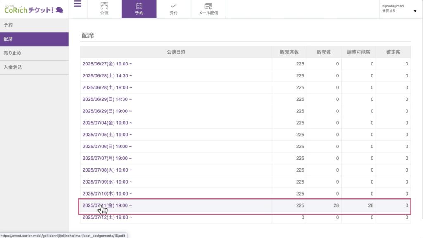Toggle the hamburger menu icon
This screenshot has height=238, width=423.
pyautogui.click(x=78, y=4)
